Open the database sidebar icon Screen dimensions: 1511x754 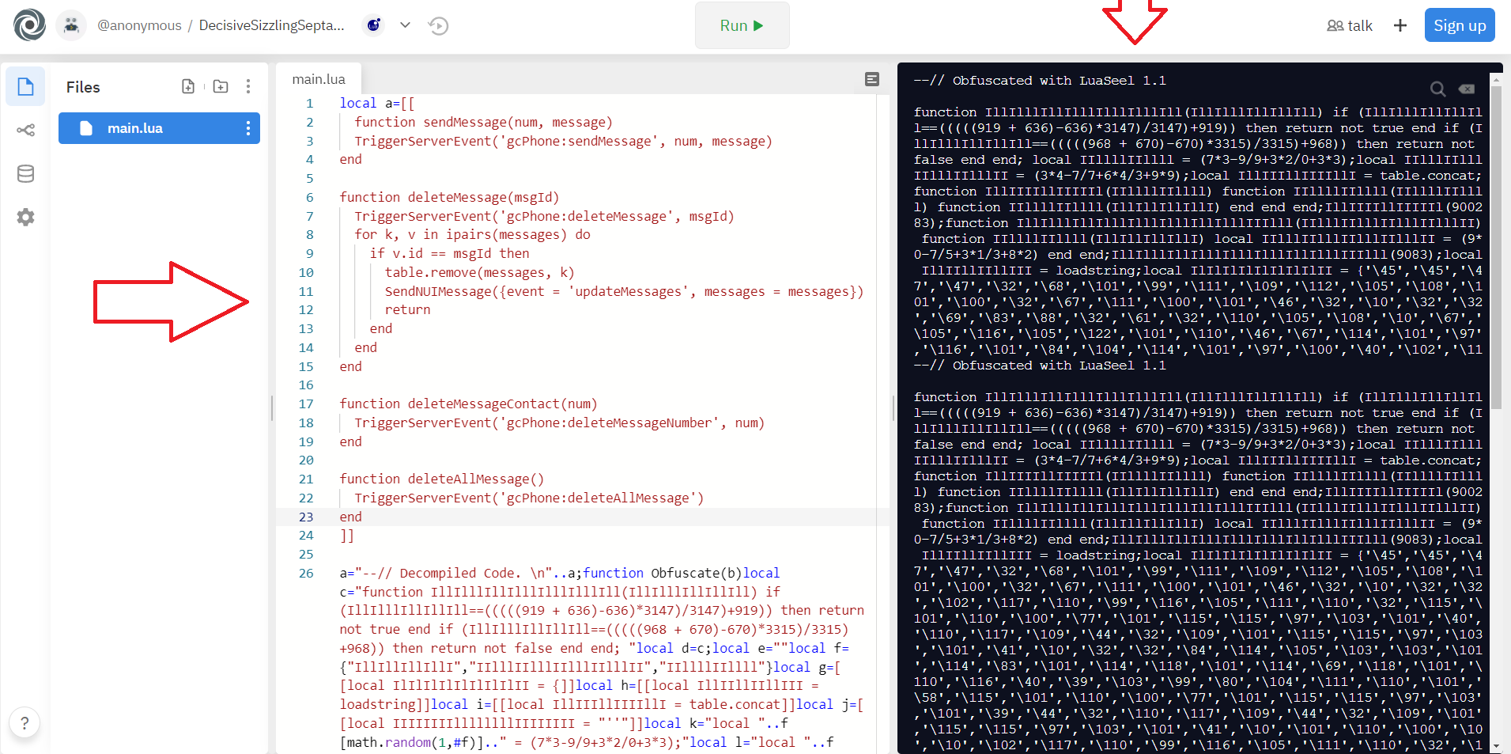click(25, 173)
